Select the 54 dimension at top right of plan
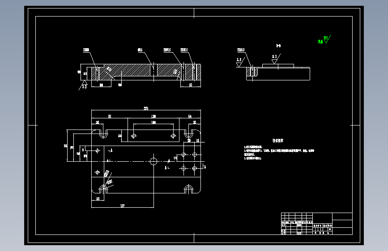The image size is (388, 251). [x=190, y=116]
